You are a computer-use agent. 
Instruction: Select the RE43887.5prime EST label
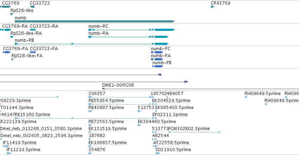106,108
